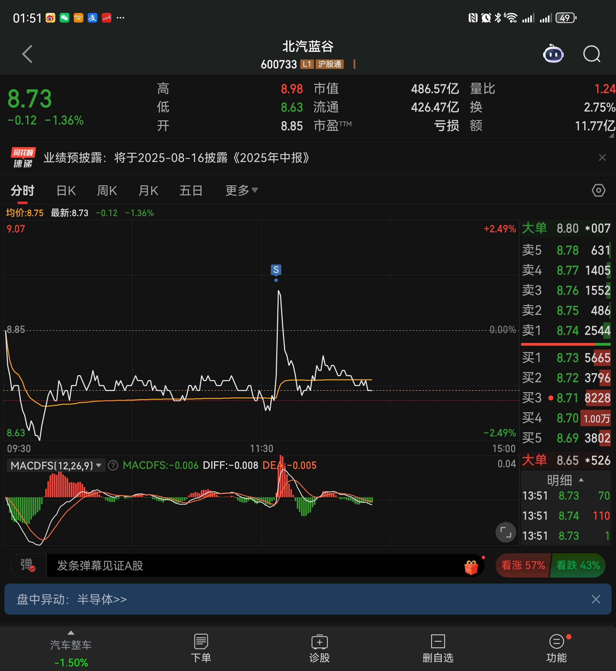Image resolution: width=616 pixels, height=671 pixels.
Task: Tap bottom 大单 8.65 row
Action: click(x=566, y=460)
